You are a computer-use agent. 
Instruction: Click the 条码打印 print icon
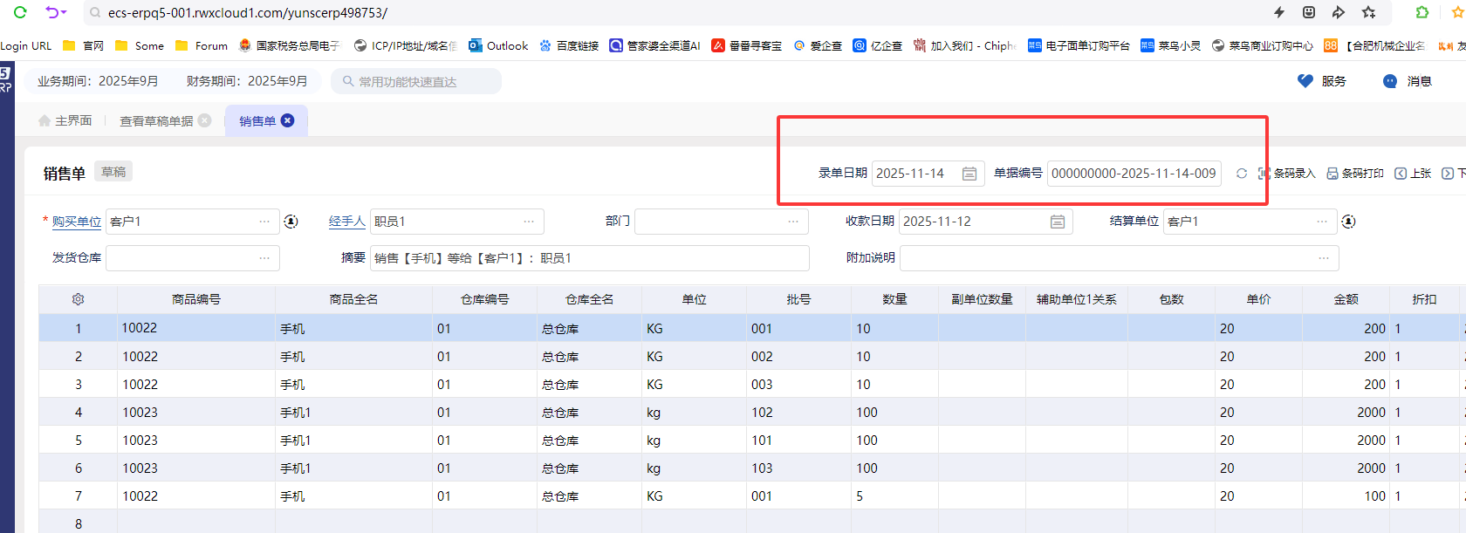tap(1332, 174)
